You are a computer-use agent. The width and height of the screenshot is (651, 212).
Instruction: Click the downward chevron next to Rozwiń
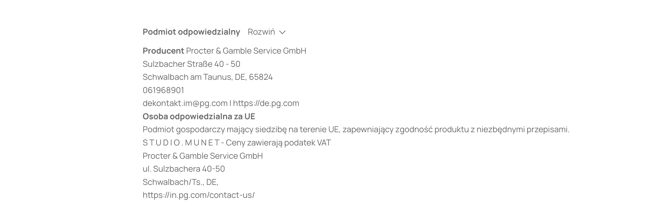pyautogui.click(x=283, y=33)
